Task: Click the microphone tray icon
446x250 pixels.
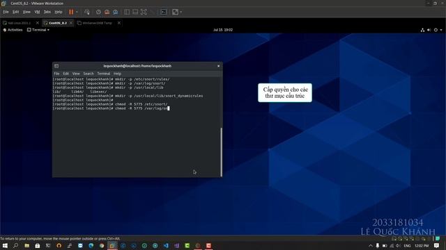Action: [378, 246]
